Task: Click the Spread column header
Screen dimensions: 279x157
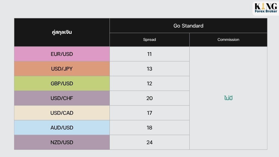Action: coord(150,40)
